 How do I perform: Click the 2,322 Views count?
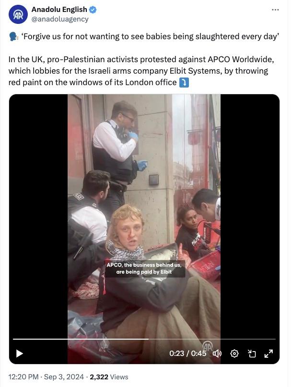pyautogui.click(x=109, y=377)
